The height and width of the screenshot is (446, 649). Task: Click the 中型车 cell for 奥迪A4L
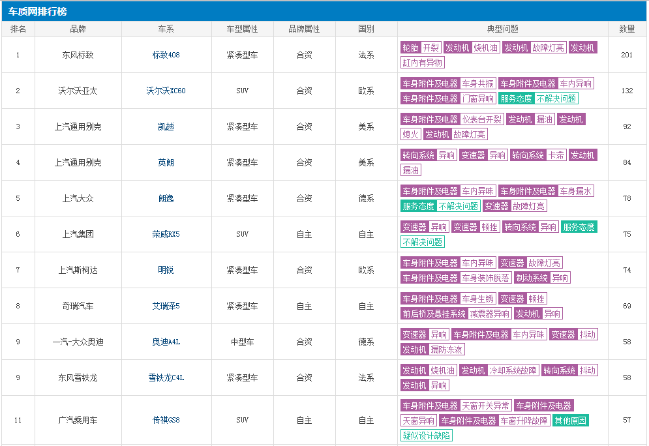pyautogui.click(x=243, y=342)
